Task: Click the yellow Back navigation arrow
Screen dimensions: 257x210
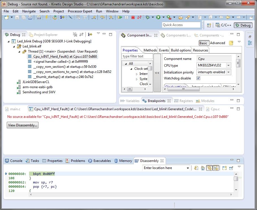Action: (228, 17)
